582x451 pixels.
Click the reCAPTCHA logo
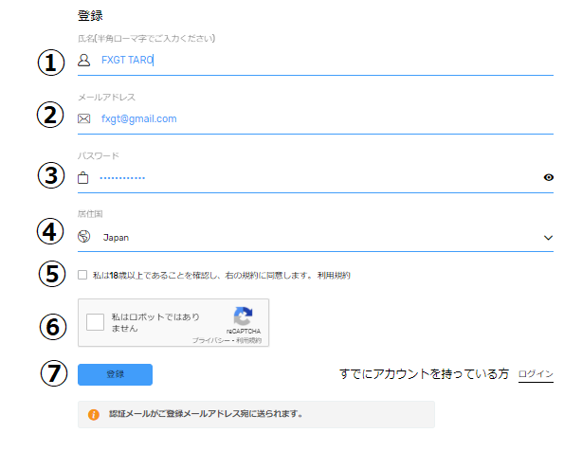(243, 316)
